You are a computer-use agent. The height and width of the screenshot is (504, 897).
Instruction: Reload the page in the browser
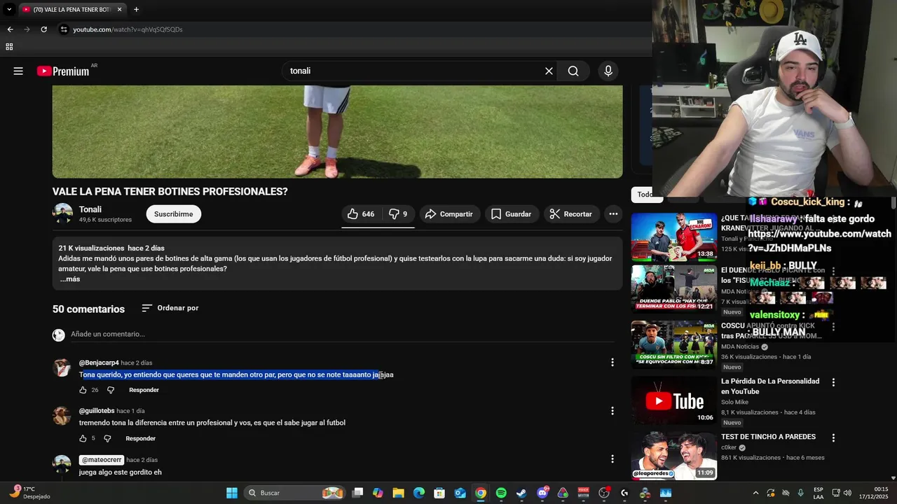click(43, 29)
